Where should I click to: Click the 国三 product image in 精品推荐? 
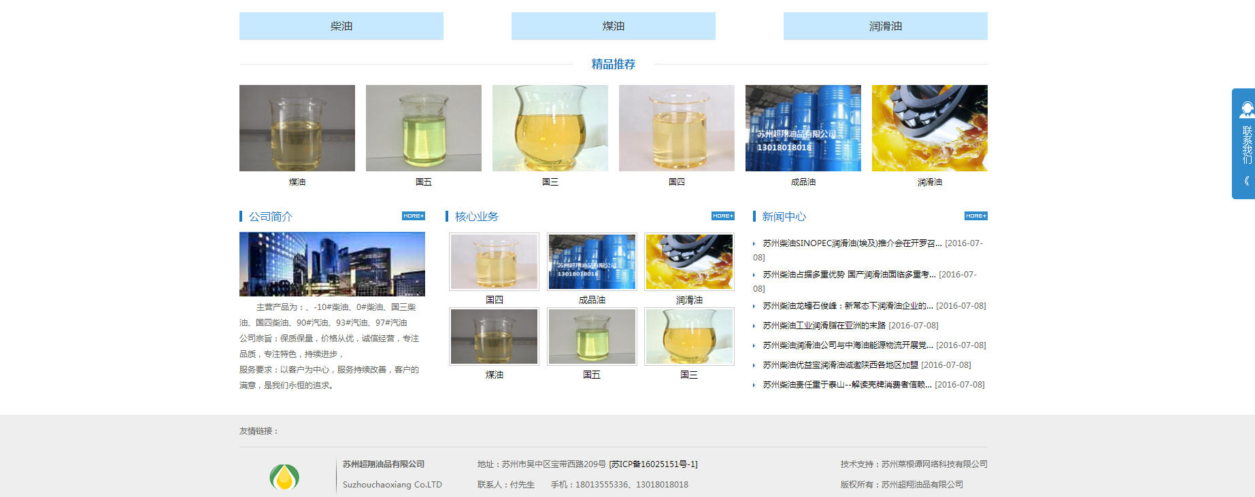coord(550,128)
